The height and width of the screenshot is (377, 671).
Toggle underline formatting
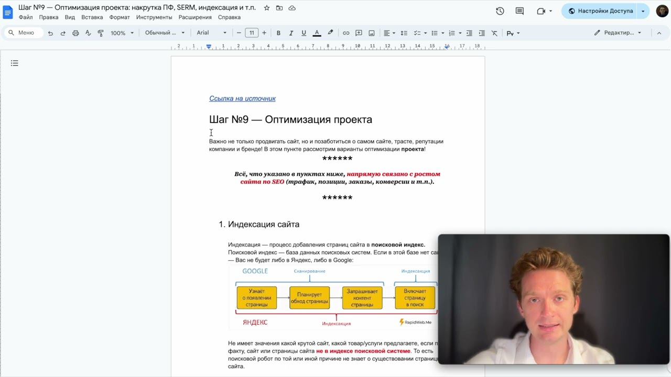[x=304, y=33]
